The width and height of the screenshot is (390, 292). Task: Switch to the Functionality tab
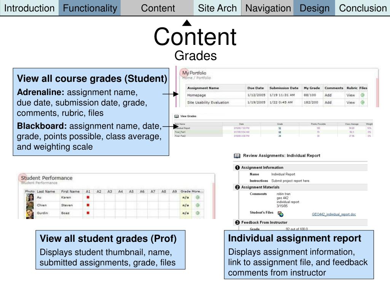[x=90, y=8]
